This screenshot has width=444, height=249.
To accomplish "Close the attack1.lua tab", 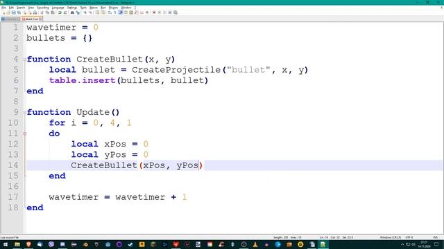I will coord(40,19).
